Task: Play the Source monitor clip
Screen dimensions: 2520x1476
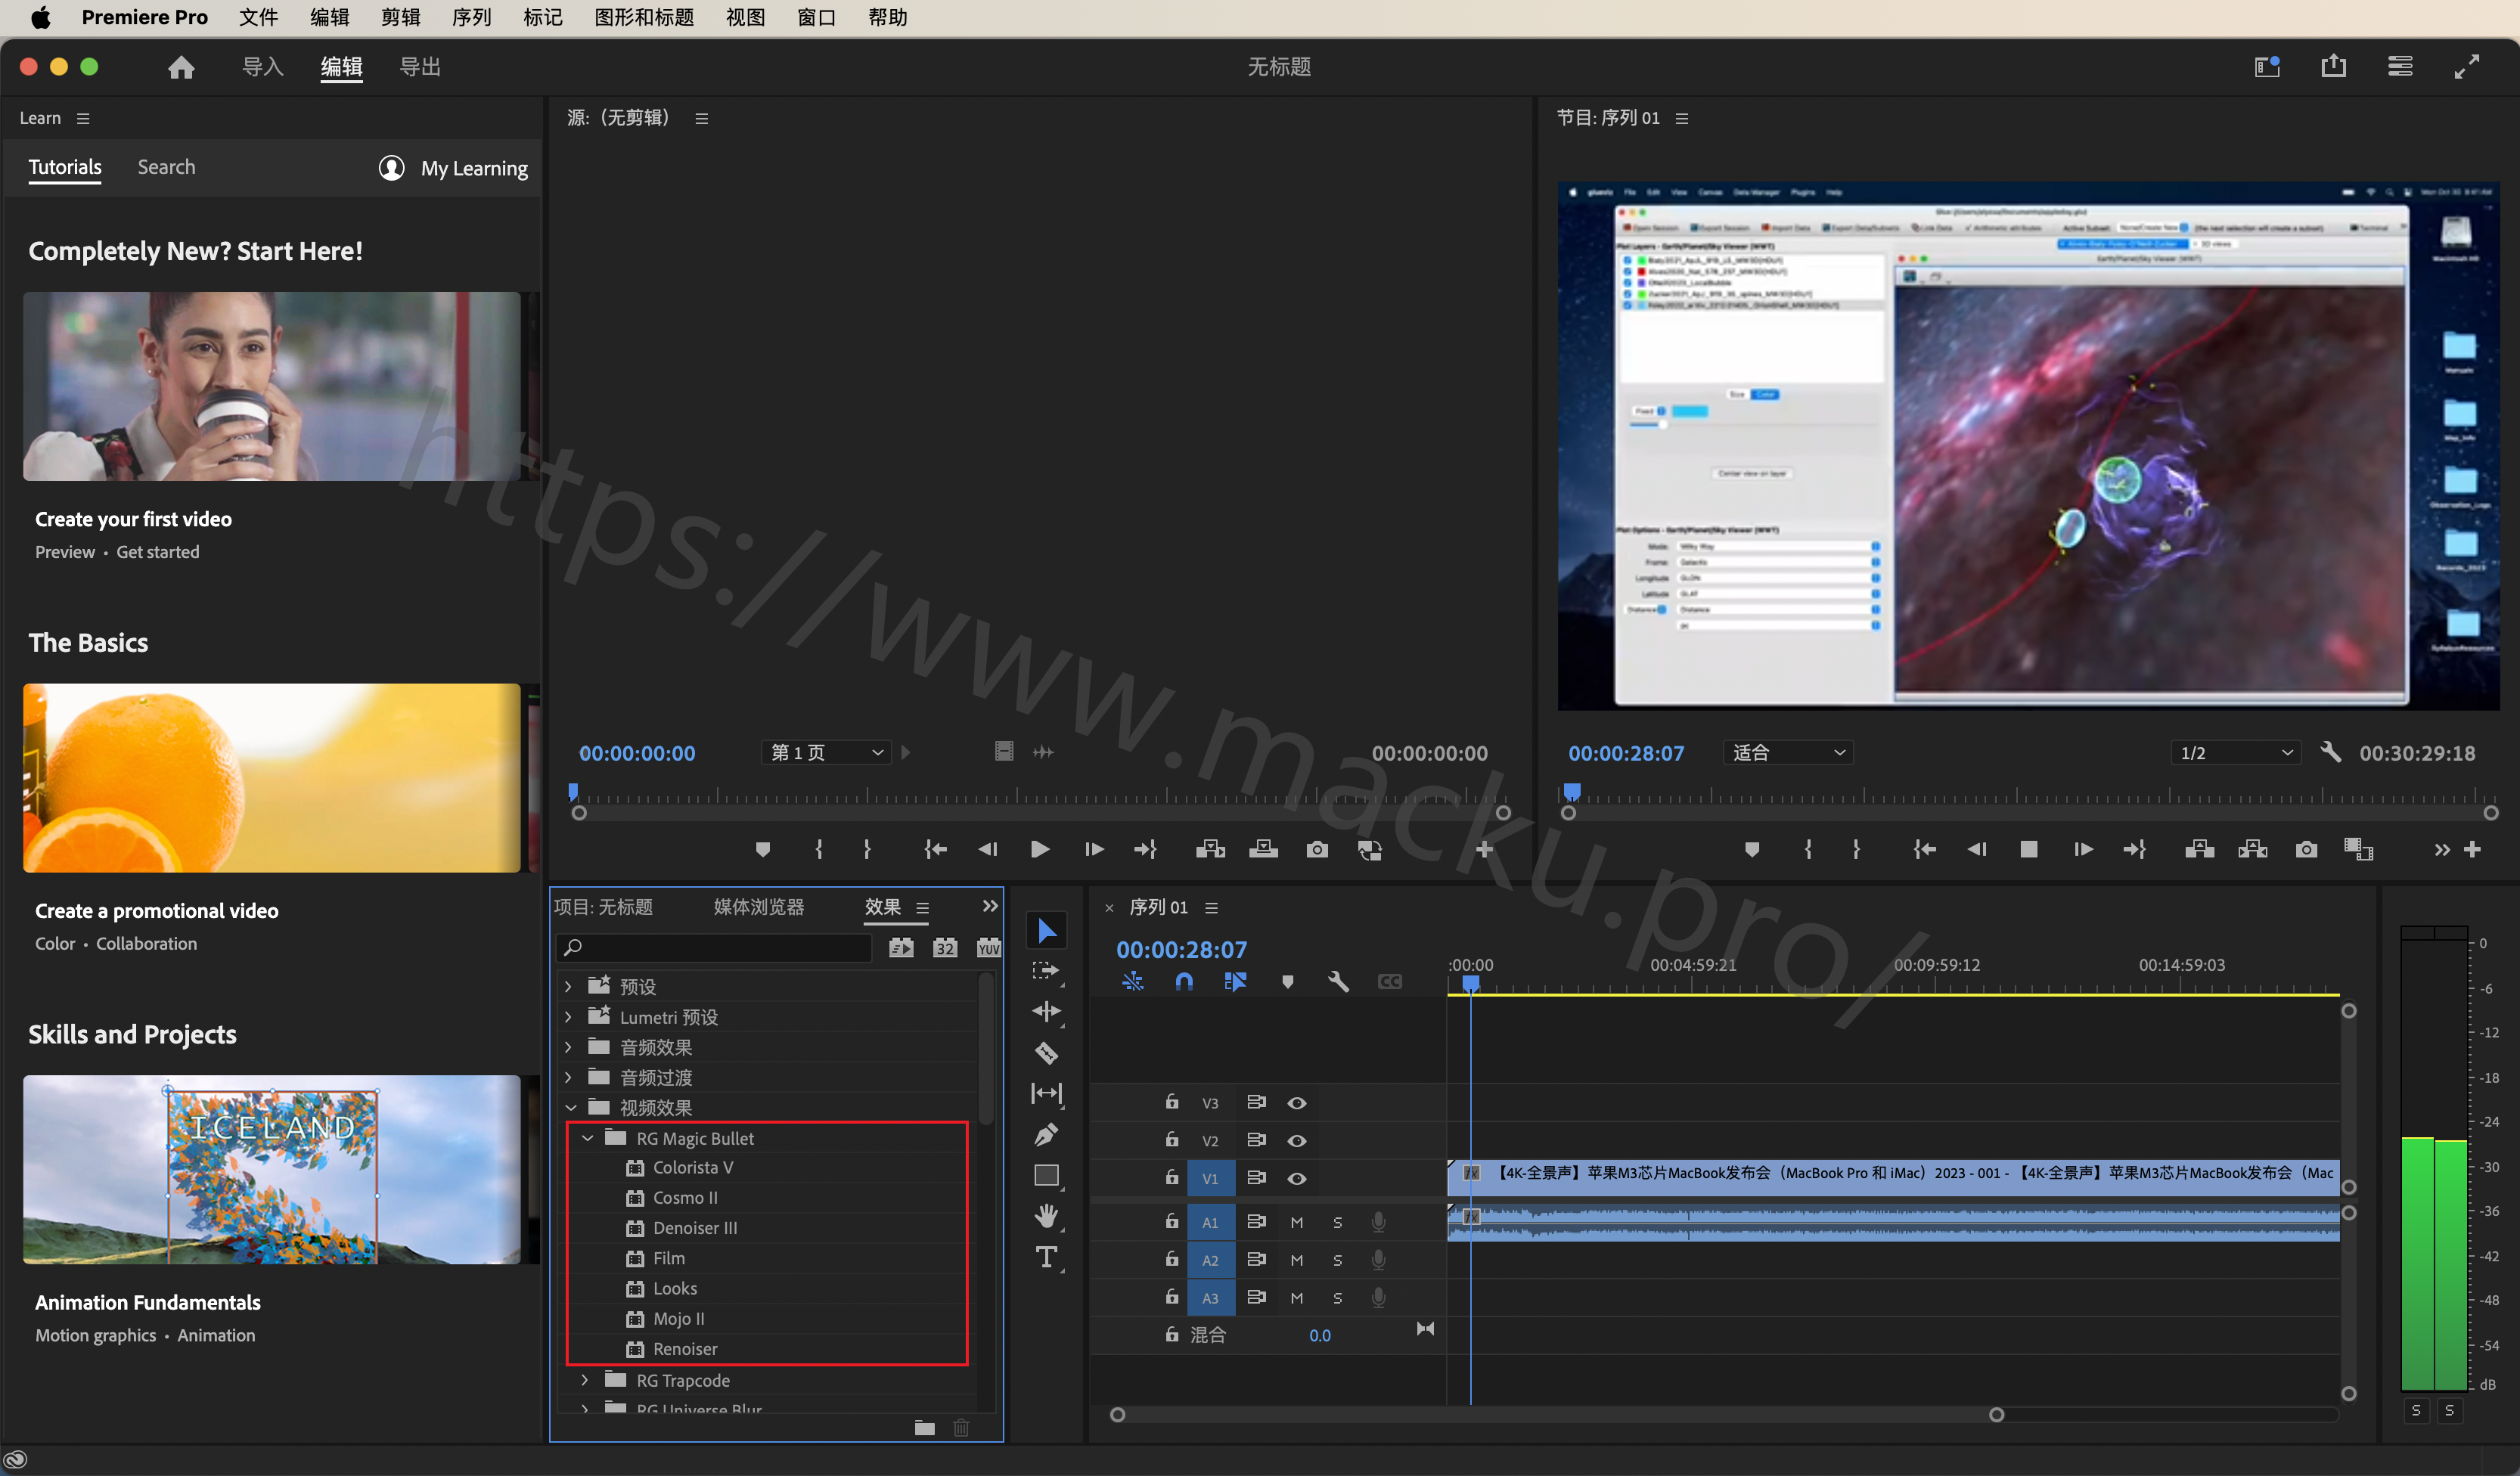Action: (1040, 849)
